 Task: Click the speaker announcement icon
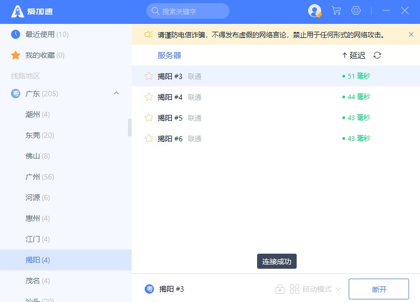pos(149,34)
